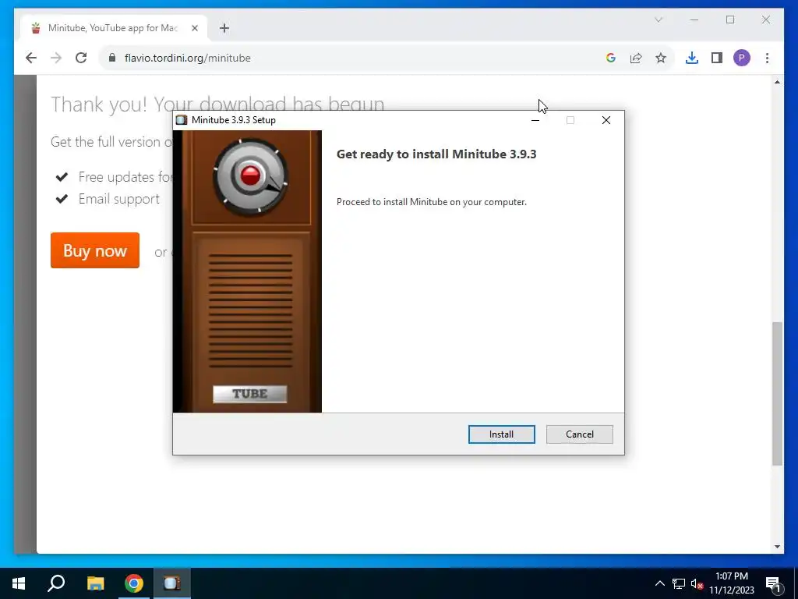Click the address bar URL flavio.tordini.org/minitube
The height and width of the screenshot is (599, 798).
point(187,58)
